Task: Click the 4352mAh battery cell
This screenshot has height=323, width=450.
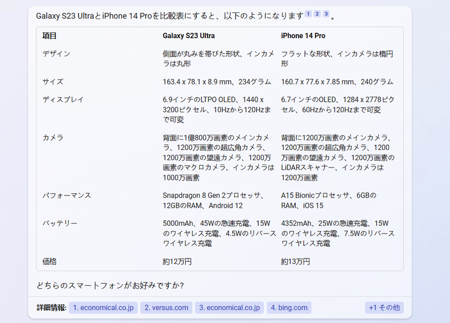Action: point(338,233)
